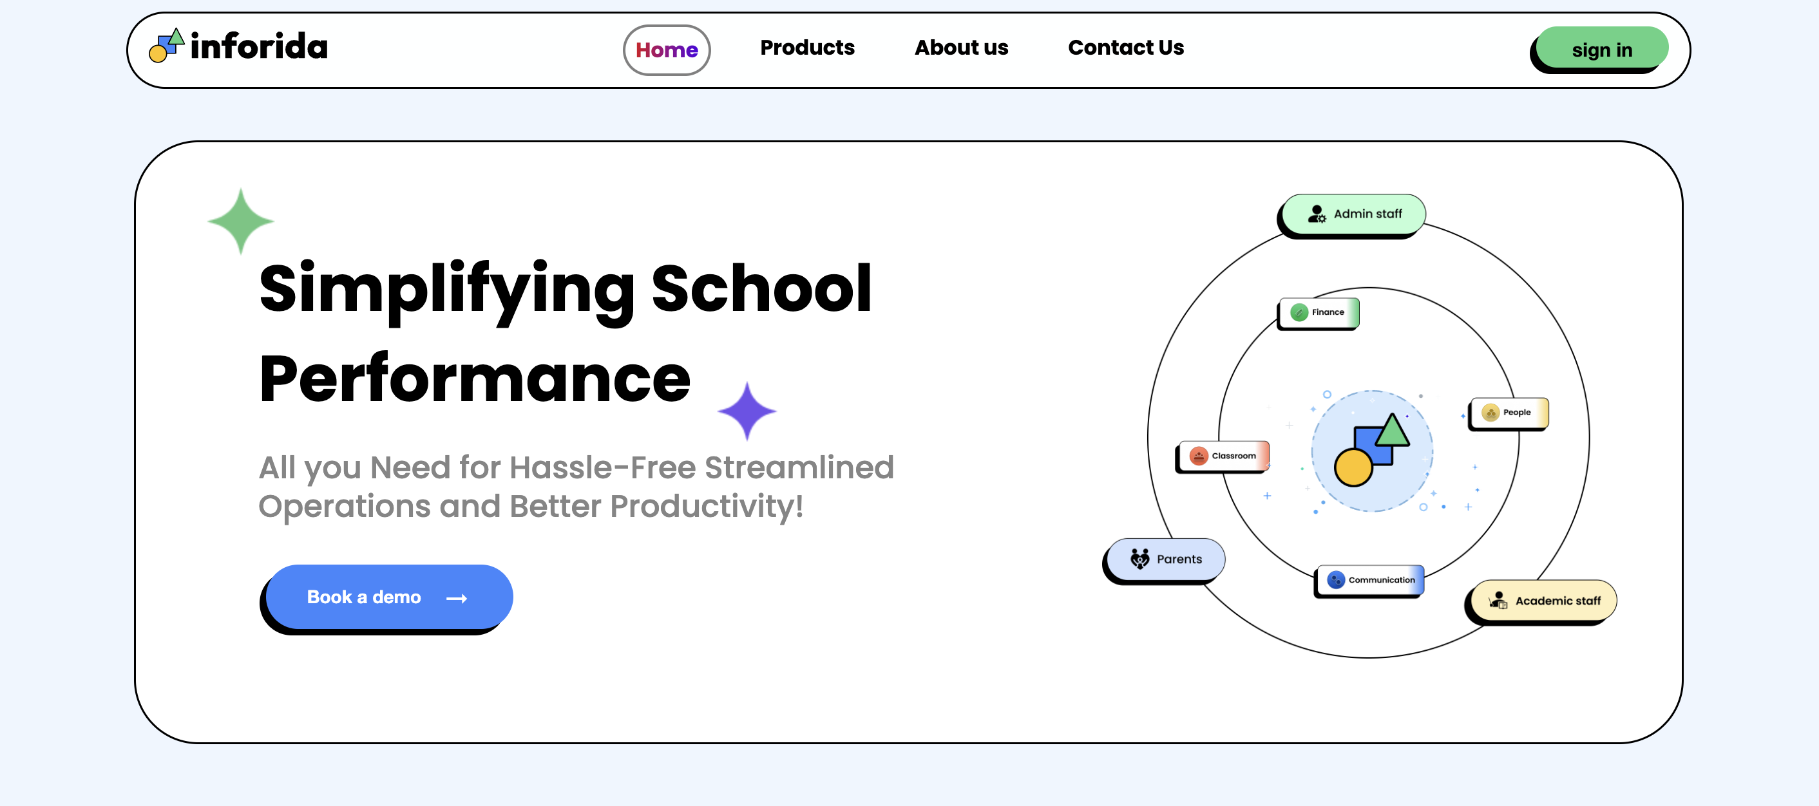Go to the About us page

(961, 47)
